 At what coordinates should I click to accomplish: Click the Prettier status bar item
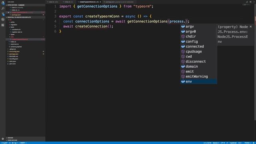coord(248,143)
